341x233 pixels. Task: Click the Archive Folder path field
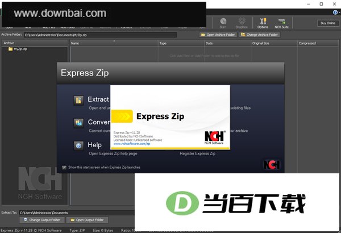click(x=100, y=35)
